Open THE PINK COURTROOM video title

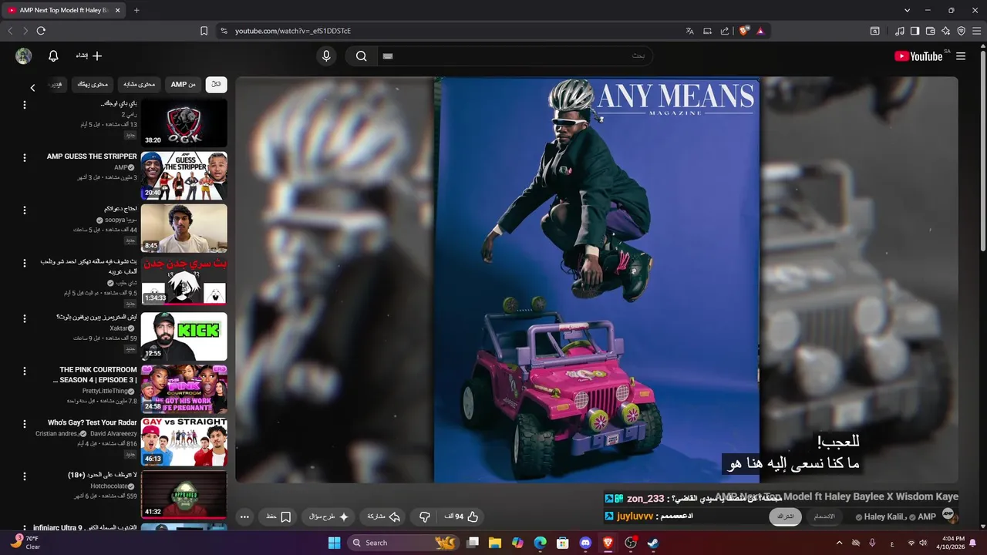click(95, 375)
